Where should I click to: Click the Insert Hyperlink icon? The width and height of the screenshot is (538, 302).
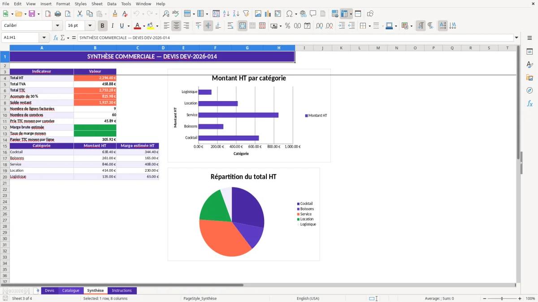click(303, 14)
